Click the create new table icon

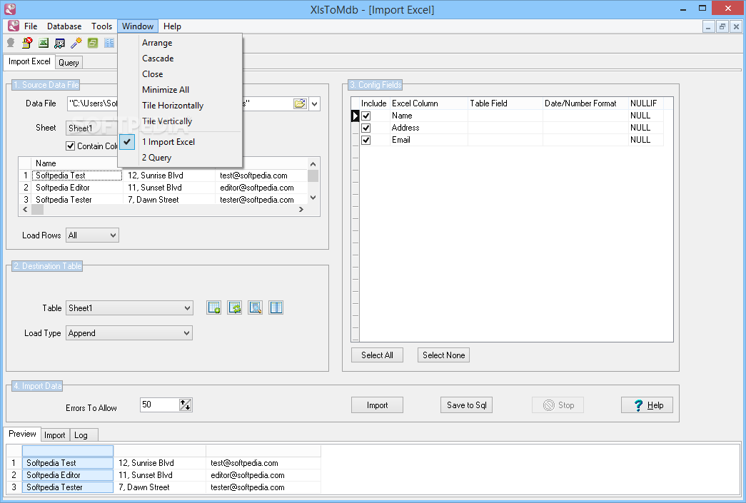tap(214, 308)
